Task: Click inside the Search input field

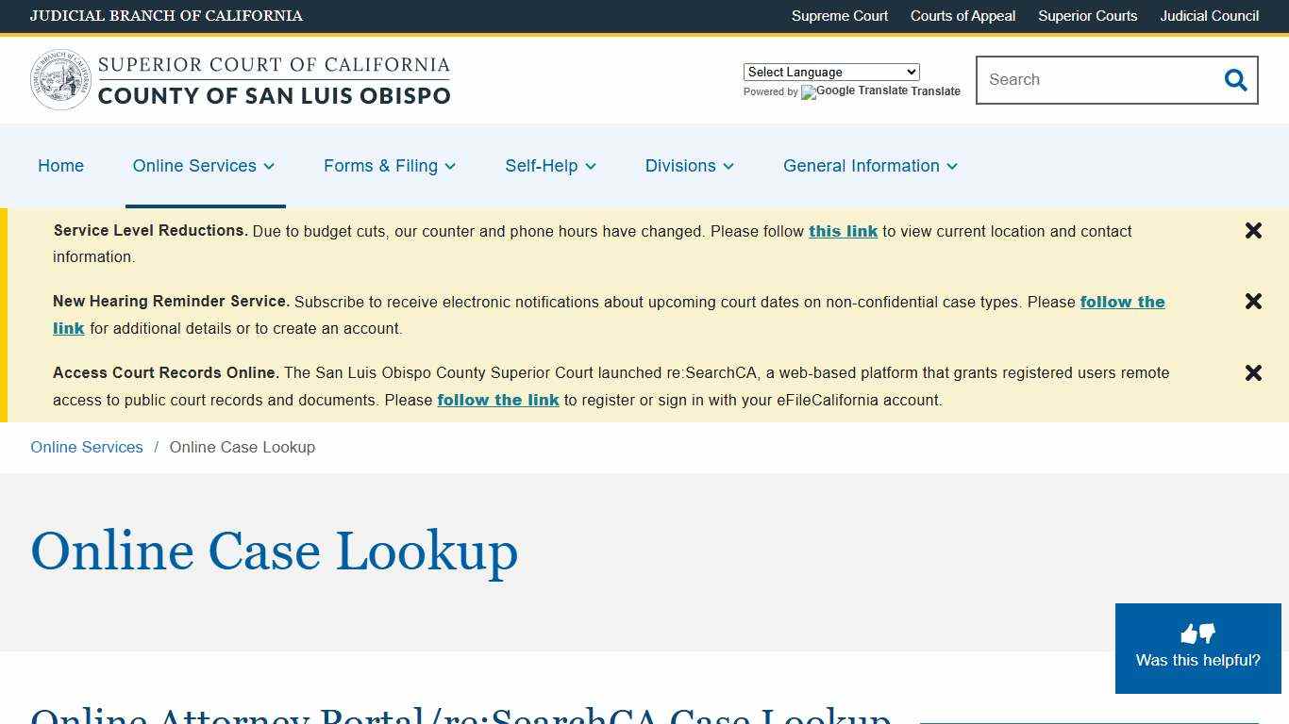Action: click(1085, 80)
